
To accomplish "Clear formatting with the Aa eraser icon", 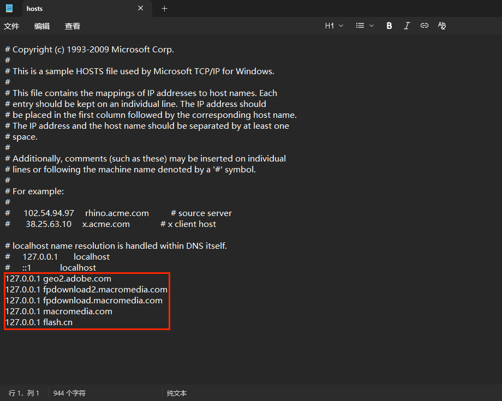I will click(x=442, y=26).
